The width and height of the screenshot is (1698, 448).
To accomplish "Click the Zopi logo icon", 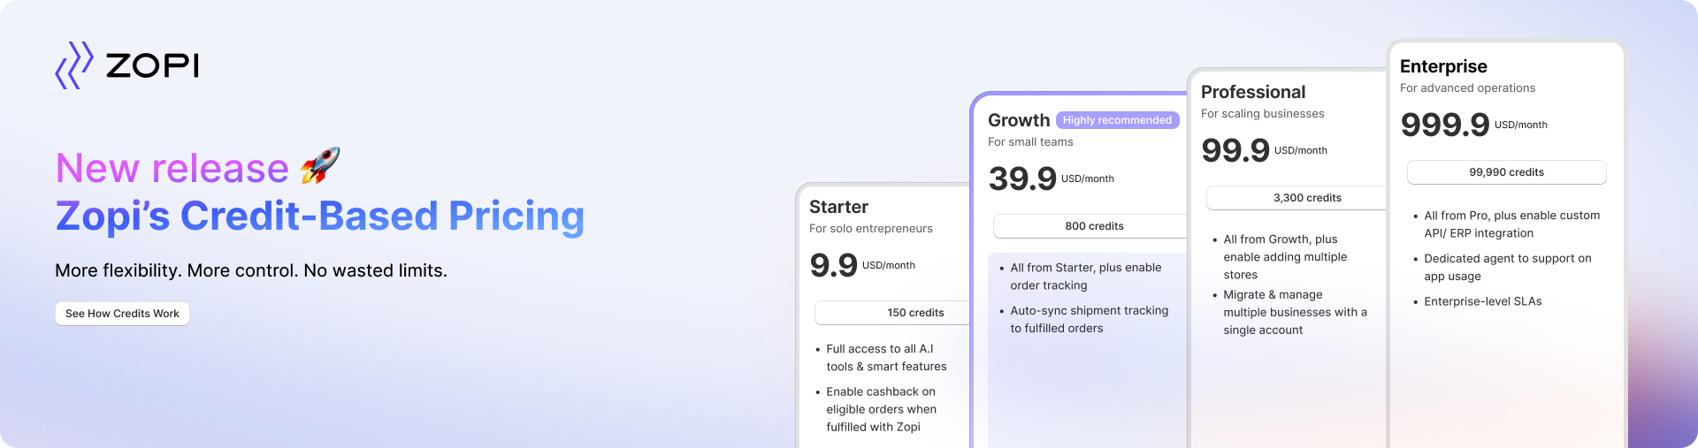I will [x=74, y=65].
